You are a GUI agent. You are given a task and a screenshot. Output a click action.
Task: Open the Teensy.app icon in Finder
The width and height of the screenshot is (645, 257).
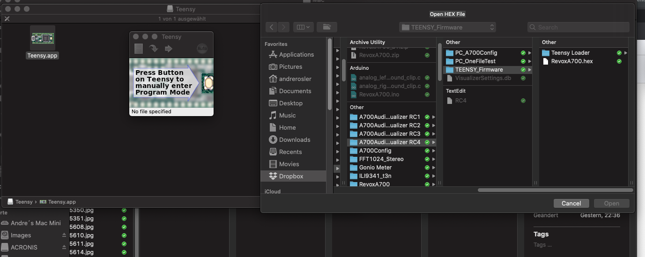(x=42, y=38)
